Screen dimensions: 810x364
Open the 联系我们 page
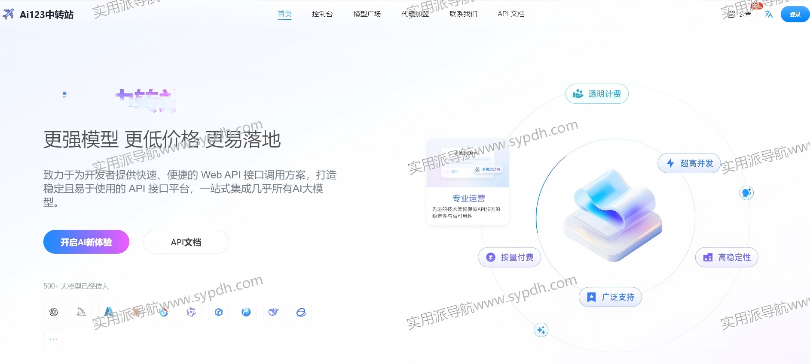463,14
